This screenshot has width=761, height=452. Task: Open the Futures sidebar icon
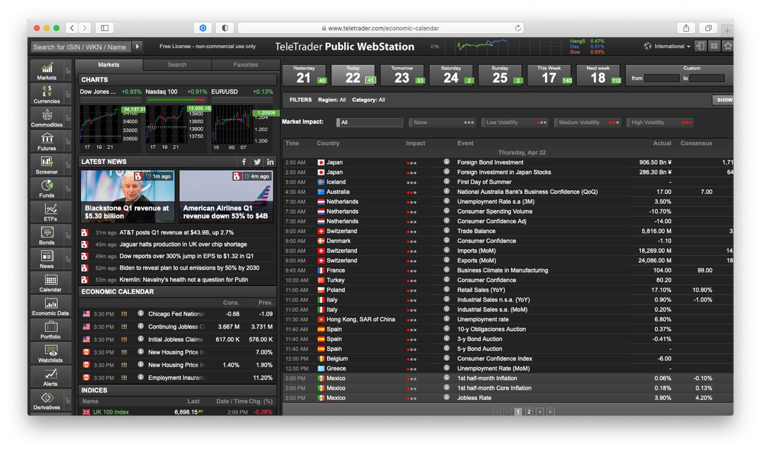pyautogui.click(x=47, y=141)
